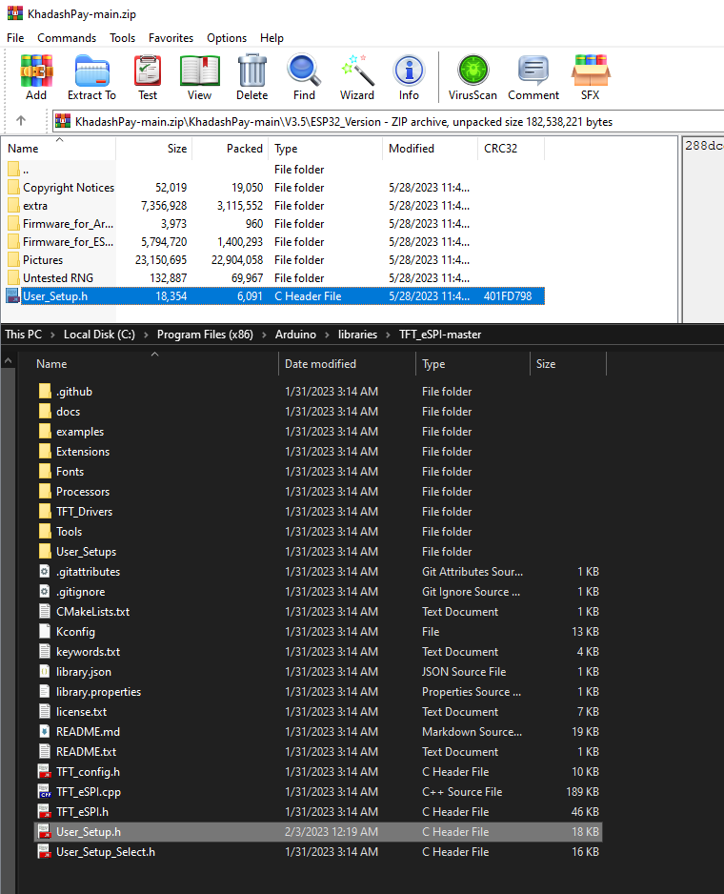Select the Untested RNG folder
Viewport: 724px width, 894px height.
pos(274,277)
